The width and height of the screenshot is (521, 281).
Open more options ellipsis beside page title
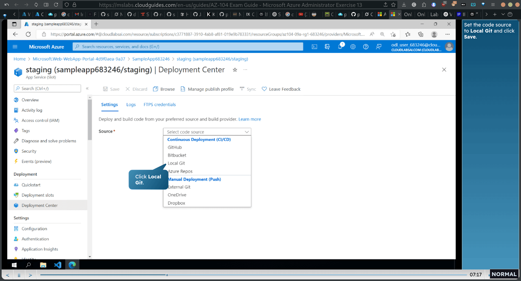coord(245,70)
